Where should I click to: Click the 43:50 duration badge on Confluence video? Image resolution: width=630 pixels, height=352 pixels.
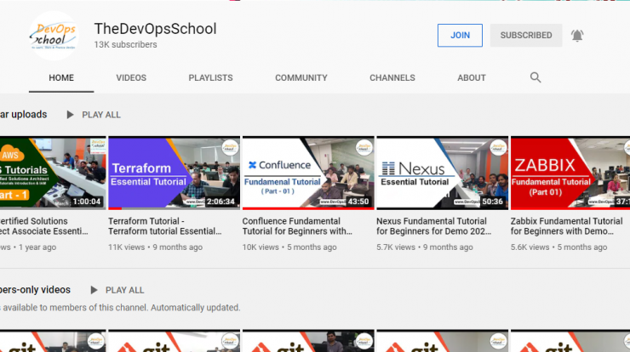pos(358,202)
